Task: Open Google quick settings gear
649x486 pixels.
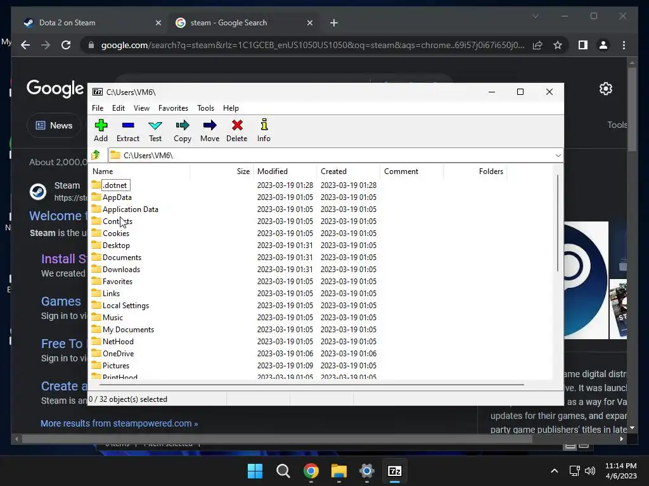Action: click(x=605, y=89)
